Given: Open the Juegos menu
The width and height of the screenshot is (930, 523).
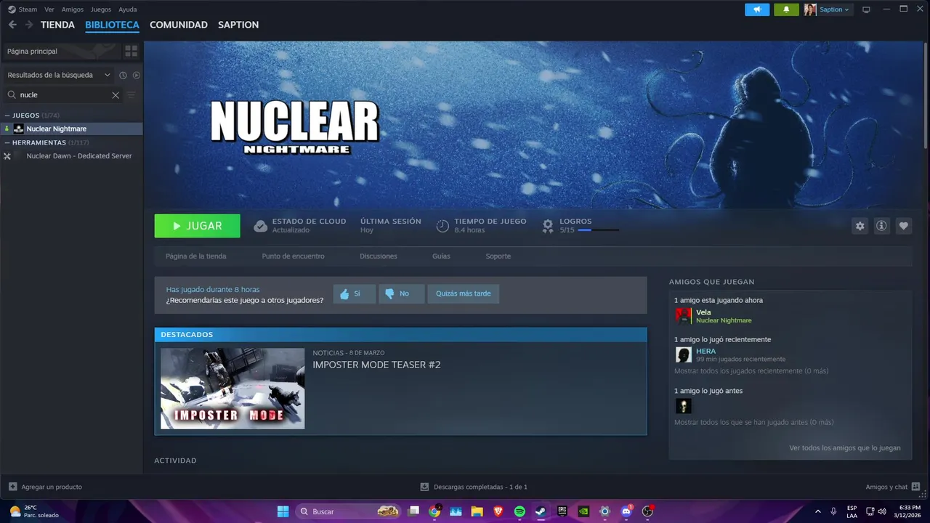Looking at the screenshot, I should click(101, 9).
